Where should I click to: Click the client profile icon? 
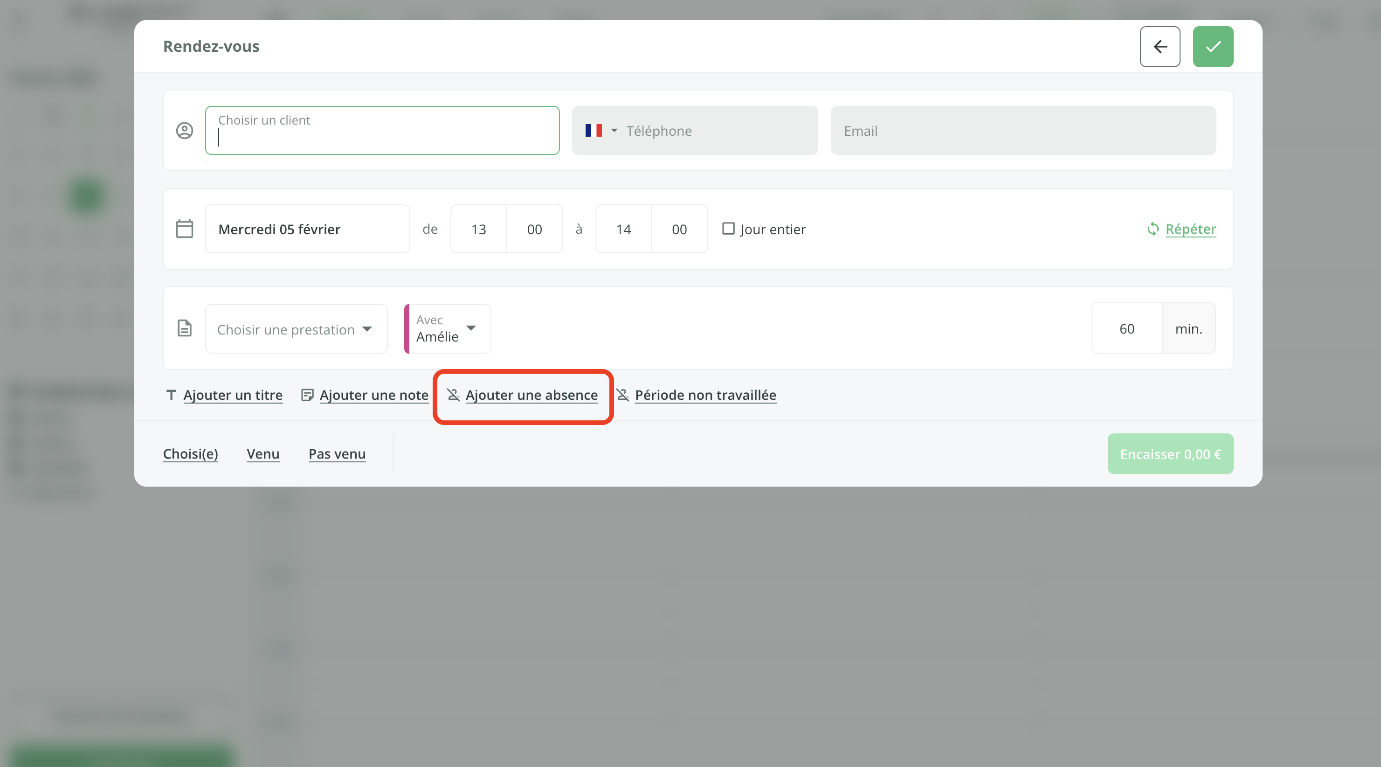[x=185, y=131]
